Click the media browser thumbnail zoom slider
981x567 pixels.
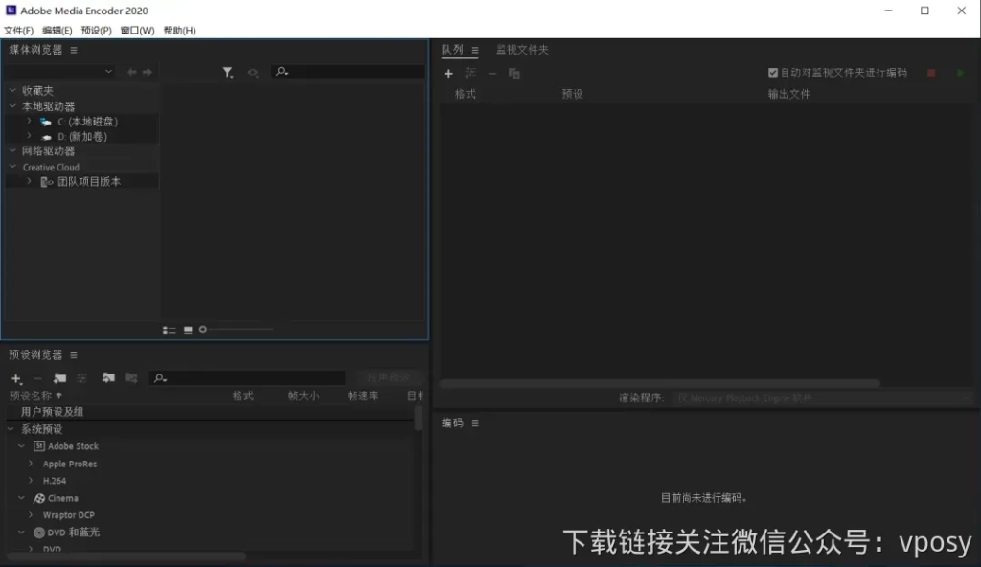237,329
